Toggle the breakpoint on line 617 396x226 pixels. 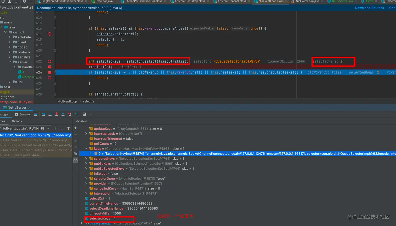49,34
